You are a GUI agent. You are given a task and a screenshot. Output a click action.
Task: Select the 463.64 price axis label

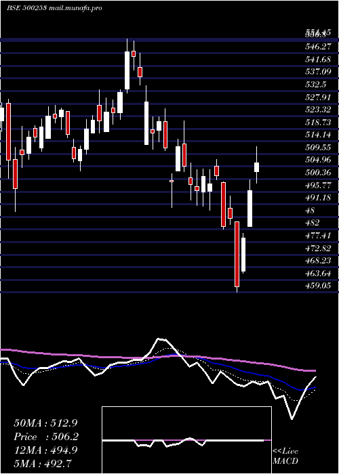pos(318,274)
